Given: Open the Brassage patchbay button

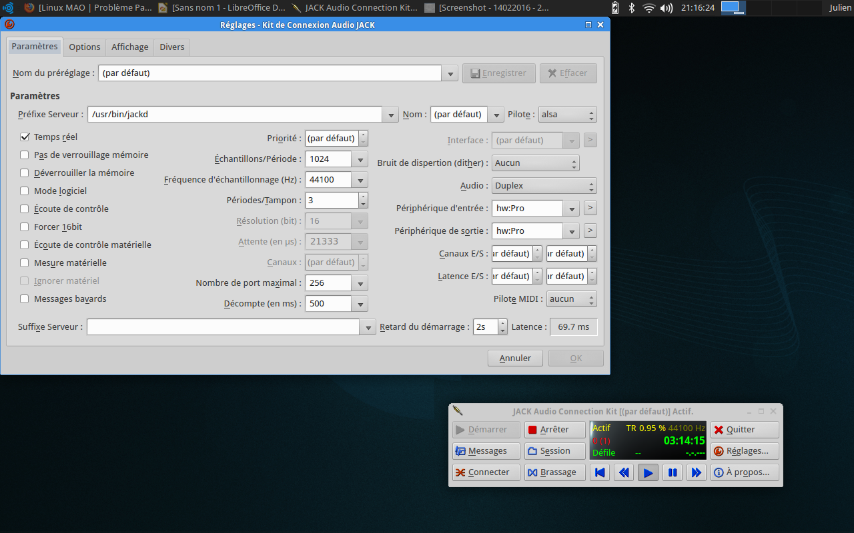Looking at the screenshot, I should coord(554,472).
